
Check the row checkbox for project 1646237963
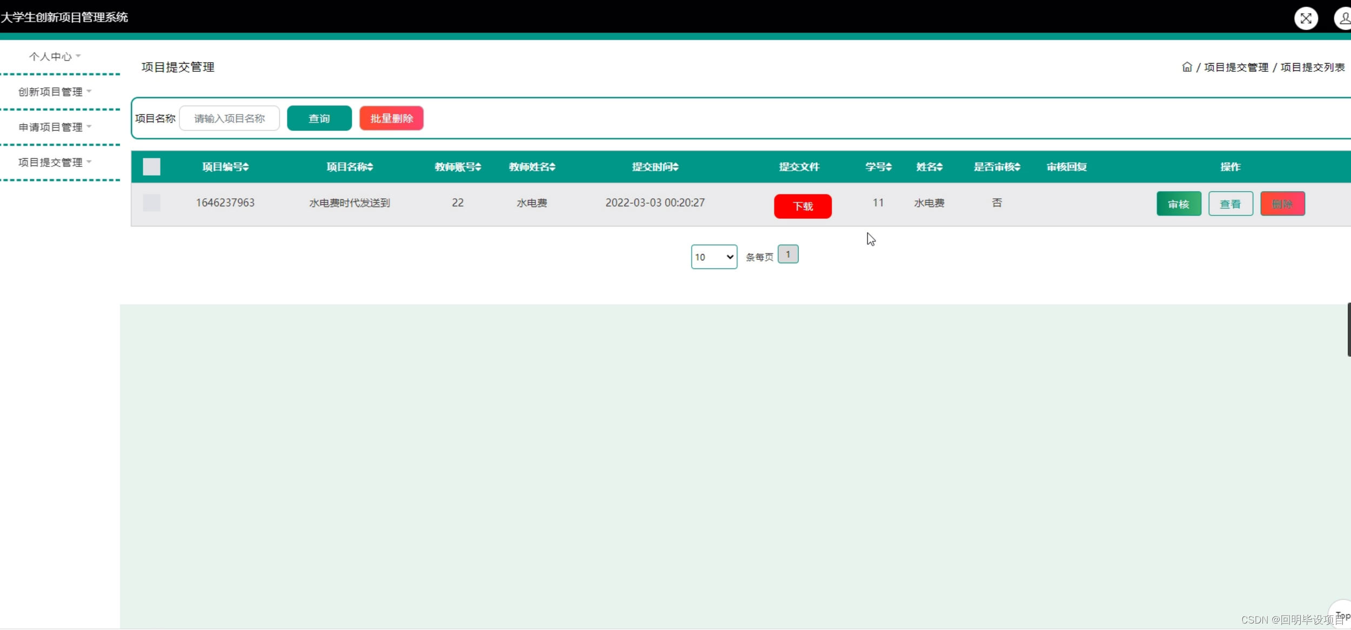[151, 203]
